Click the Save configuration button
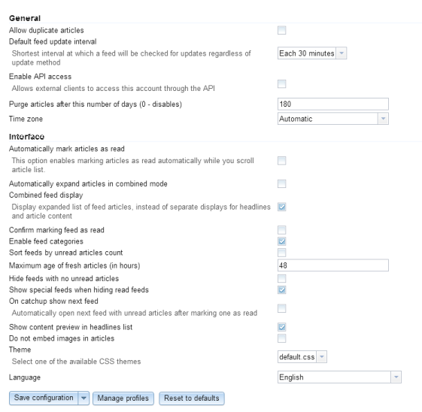 click(44, 398)
